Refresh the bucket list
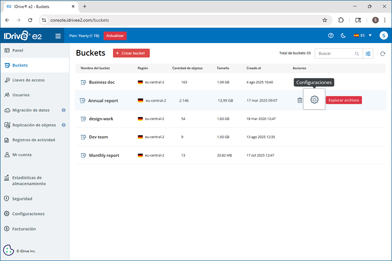Viewport: 392px width, 261px height. tap(382, 54)
